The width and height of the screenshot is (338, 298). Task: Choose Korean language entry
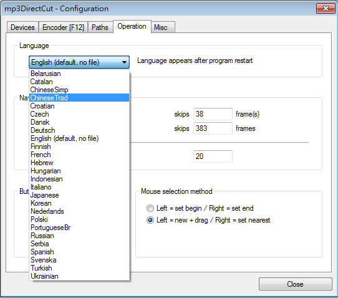tap(79, 203)
